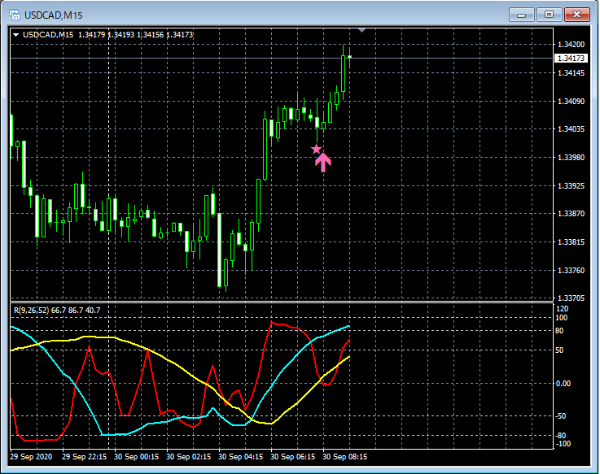Image resolution: width=600 pixels, height=474 pixels.
Task: Click the 1.33870 price scale label
Action: point(571,214)
